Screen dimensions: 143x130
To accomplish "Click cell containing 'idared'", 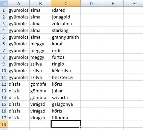I will [x=66, y=10].
